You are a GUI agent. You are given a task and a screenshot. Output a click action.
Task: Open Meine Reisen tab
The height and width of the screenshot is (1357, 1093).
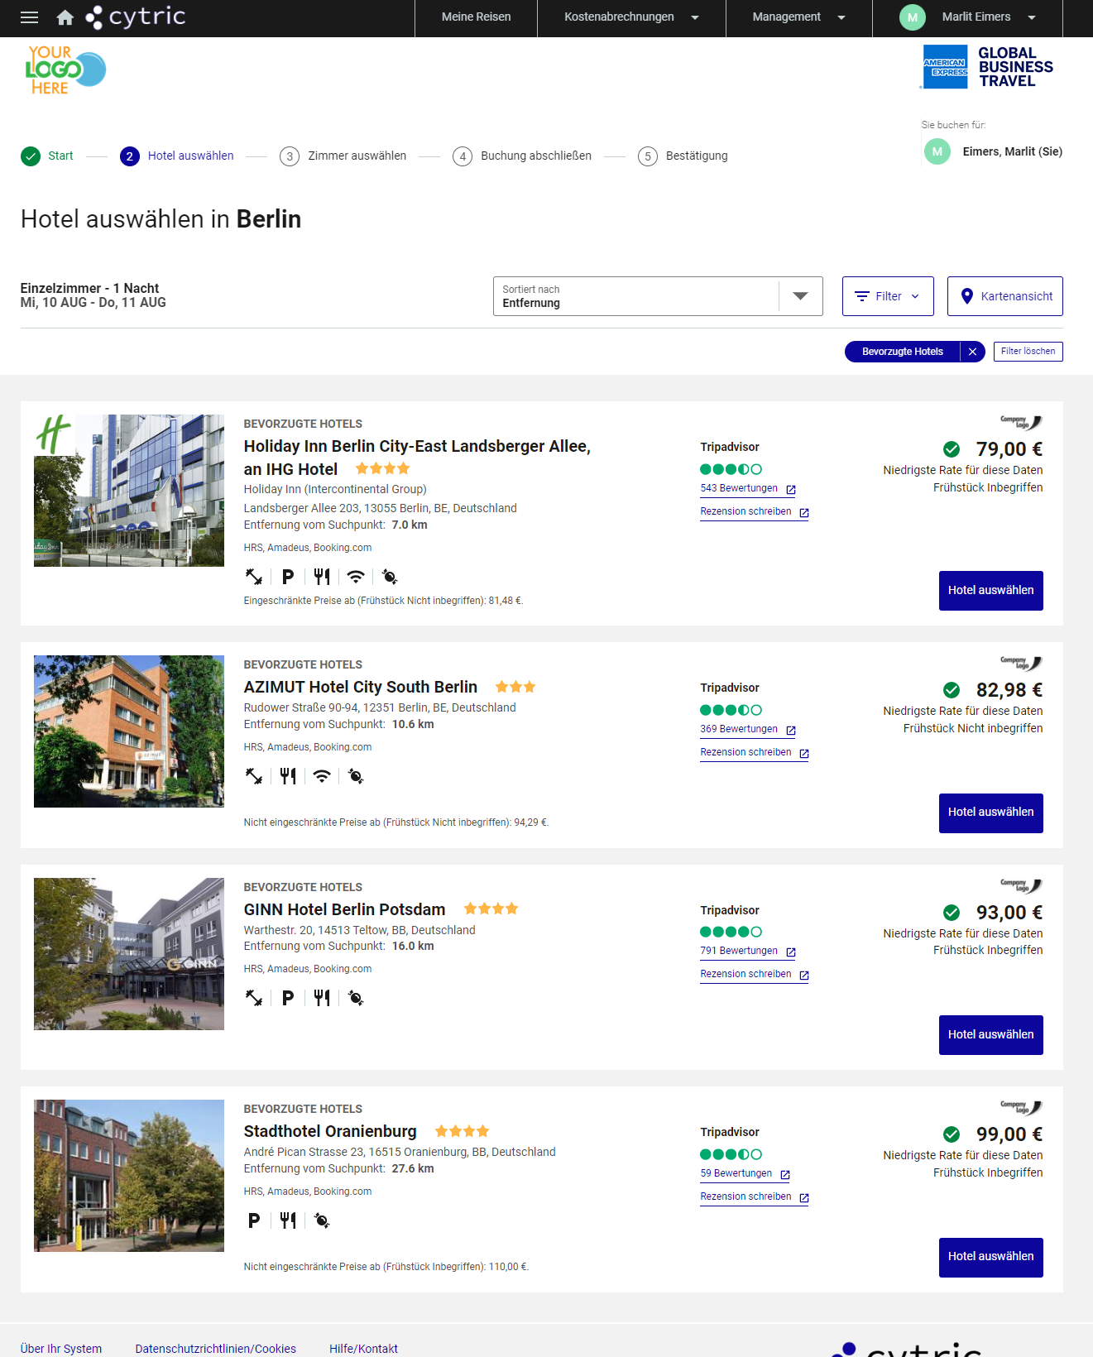[x=476, y=17]
